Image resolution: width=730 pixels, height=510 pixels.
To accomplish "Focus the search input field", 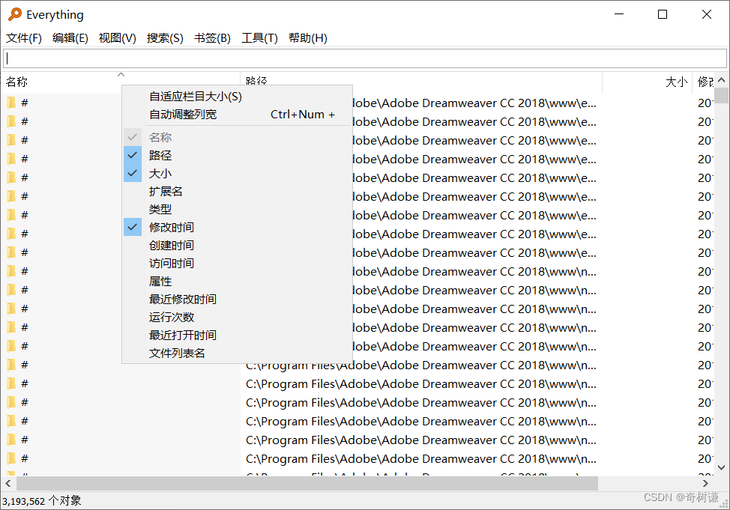I will coord(365,58).
